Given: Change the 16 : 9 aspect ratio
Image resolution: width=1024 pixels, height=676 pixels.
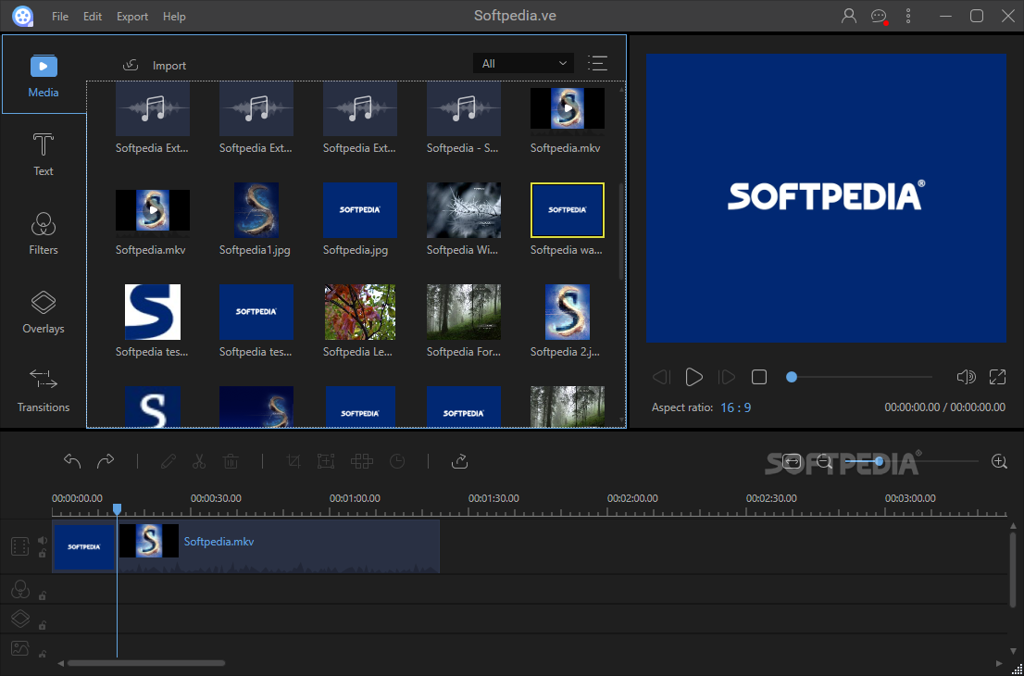Looking at the screenshot, I should point(736,407).
